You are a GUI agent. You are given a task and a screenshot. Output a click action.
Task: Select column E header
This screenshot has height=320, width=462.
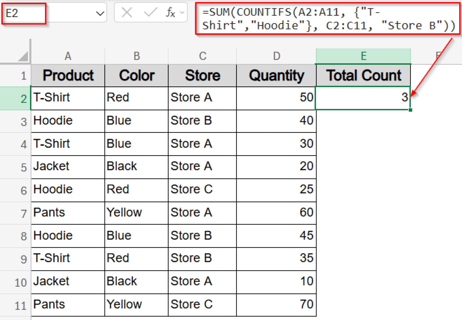tap(363, 56)
